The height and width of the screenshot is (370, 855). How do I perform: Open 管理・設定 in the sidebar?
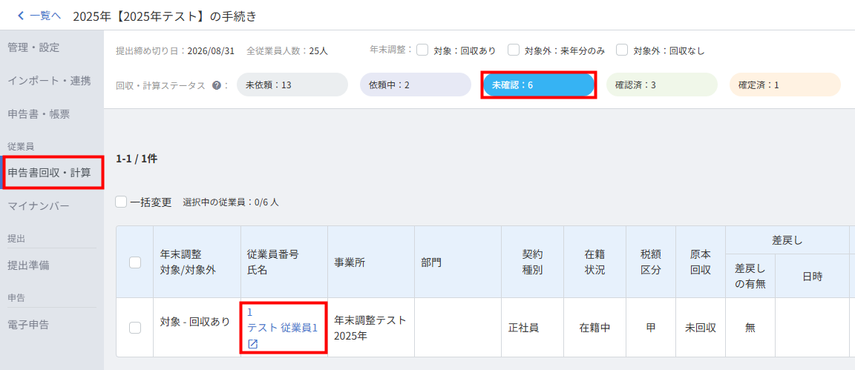[33, 47]
